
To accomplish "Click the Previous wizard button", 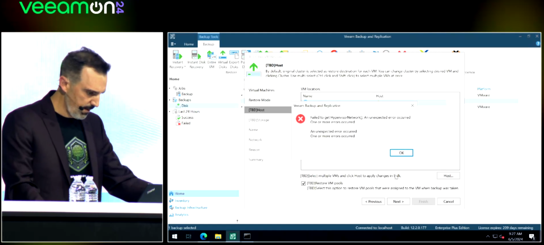I will [373, 201].
